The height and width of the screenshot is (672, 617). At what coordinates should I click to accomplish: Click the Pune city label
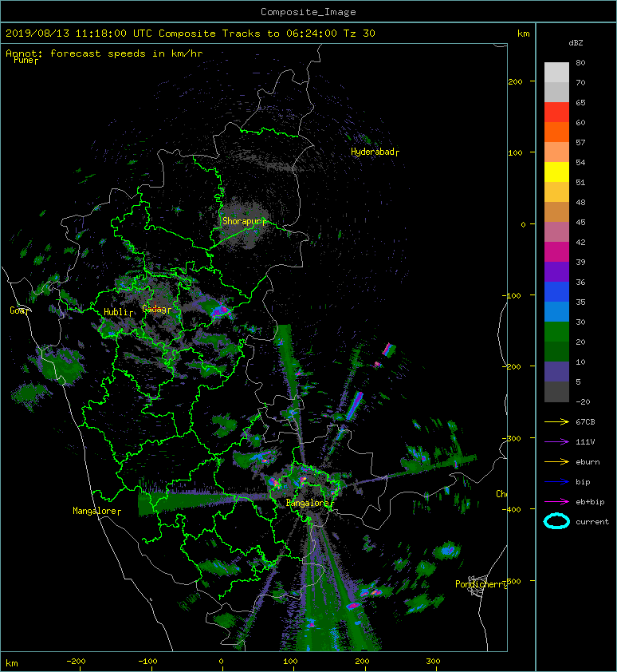point(26,60)
